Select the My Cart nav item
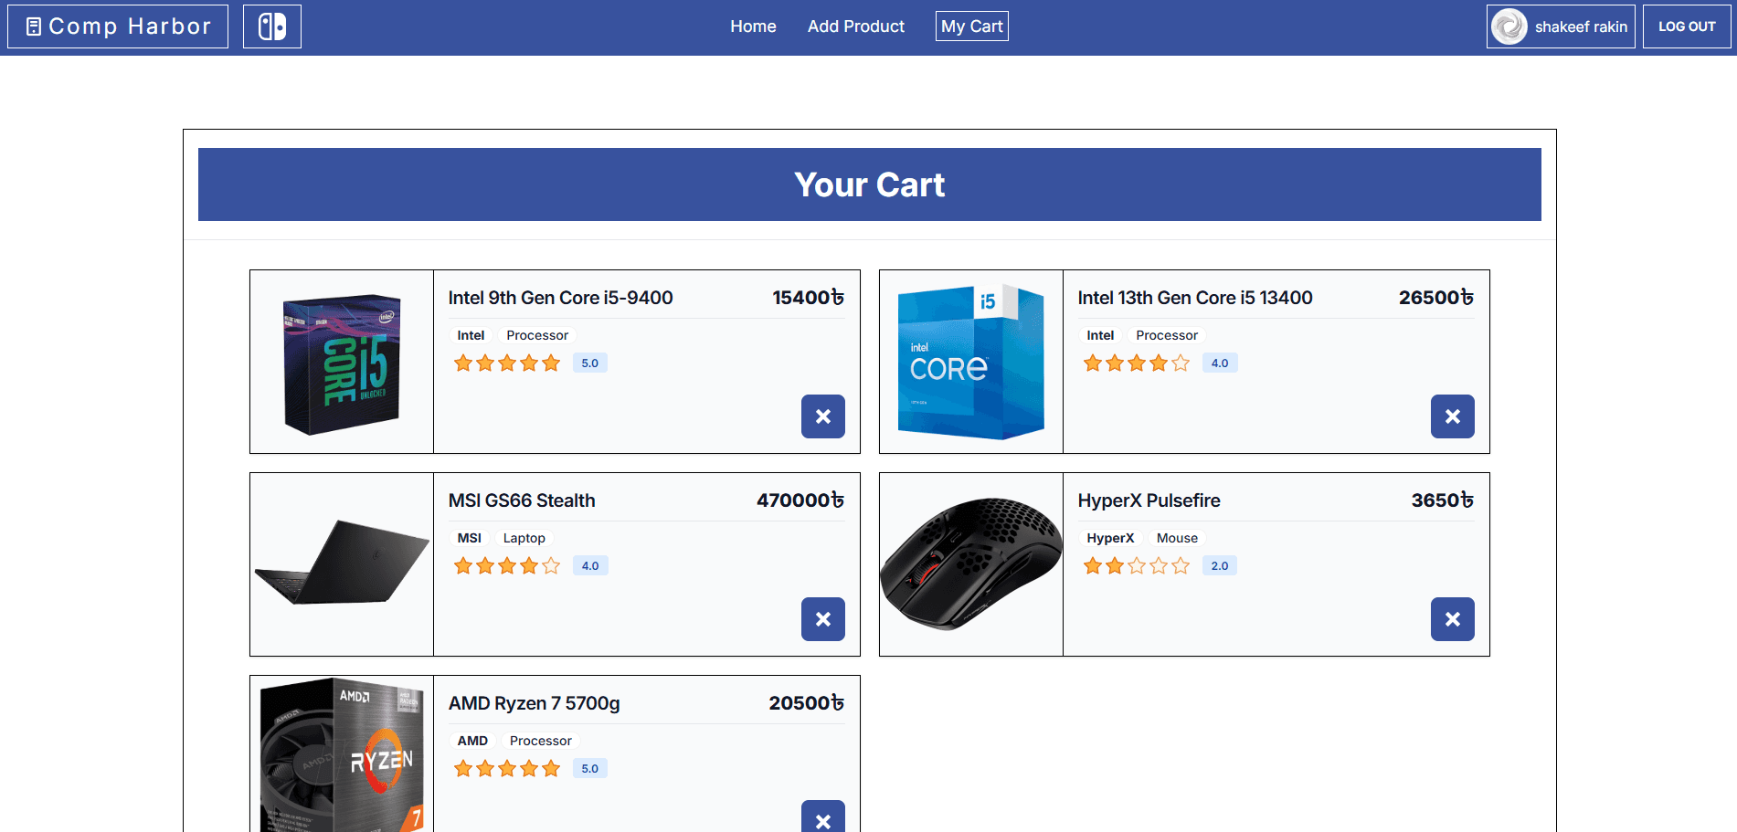 [x=971, y=26]
